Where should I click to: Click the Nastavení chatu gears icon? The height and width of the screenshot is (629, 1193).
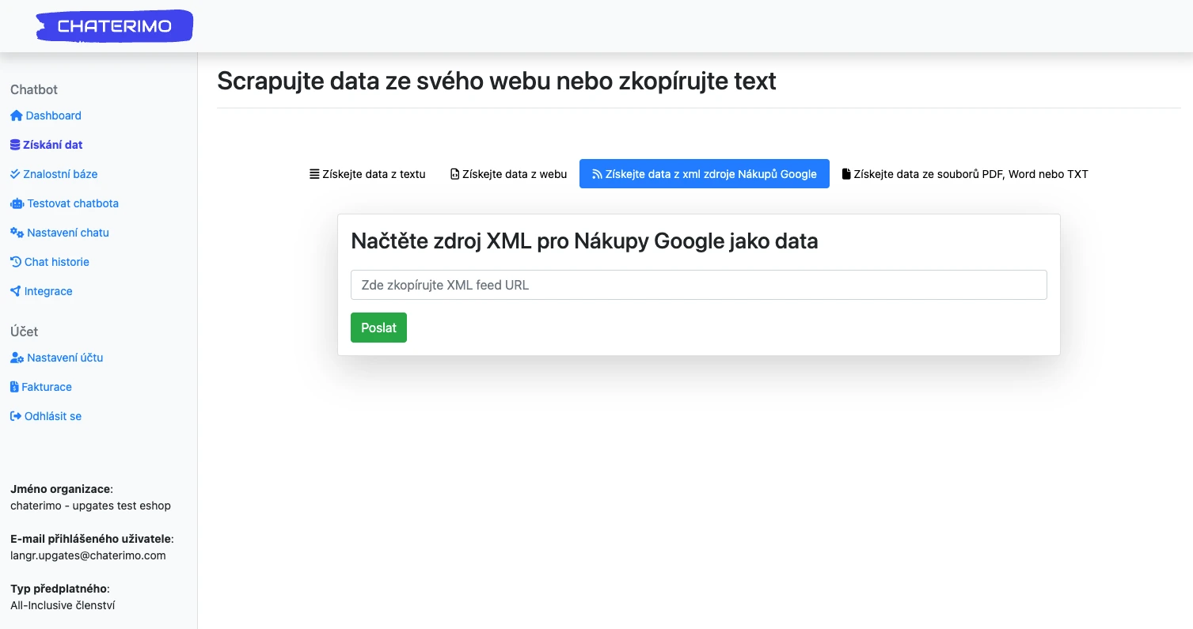pos(17,233)
